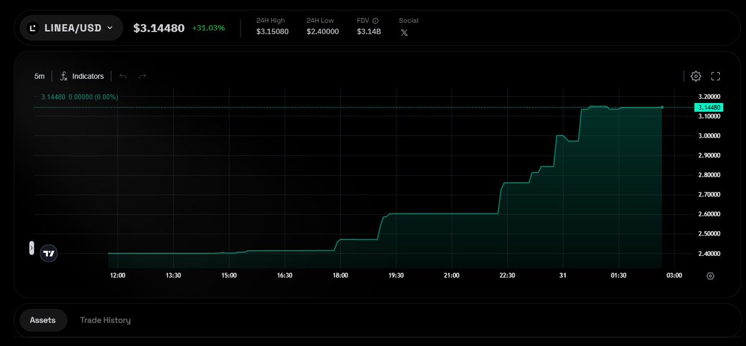Open the X social link icon

(404, 33)
